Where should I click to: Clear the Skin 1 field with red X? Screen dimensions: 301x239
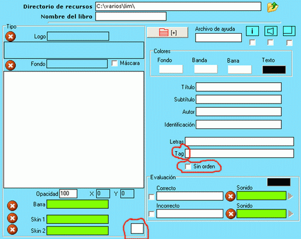point(12,218)
